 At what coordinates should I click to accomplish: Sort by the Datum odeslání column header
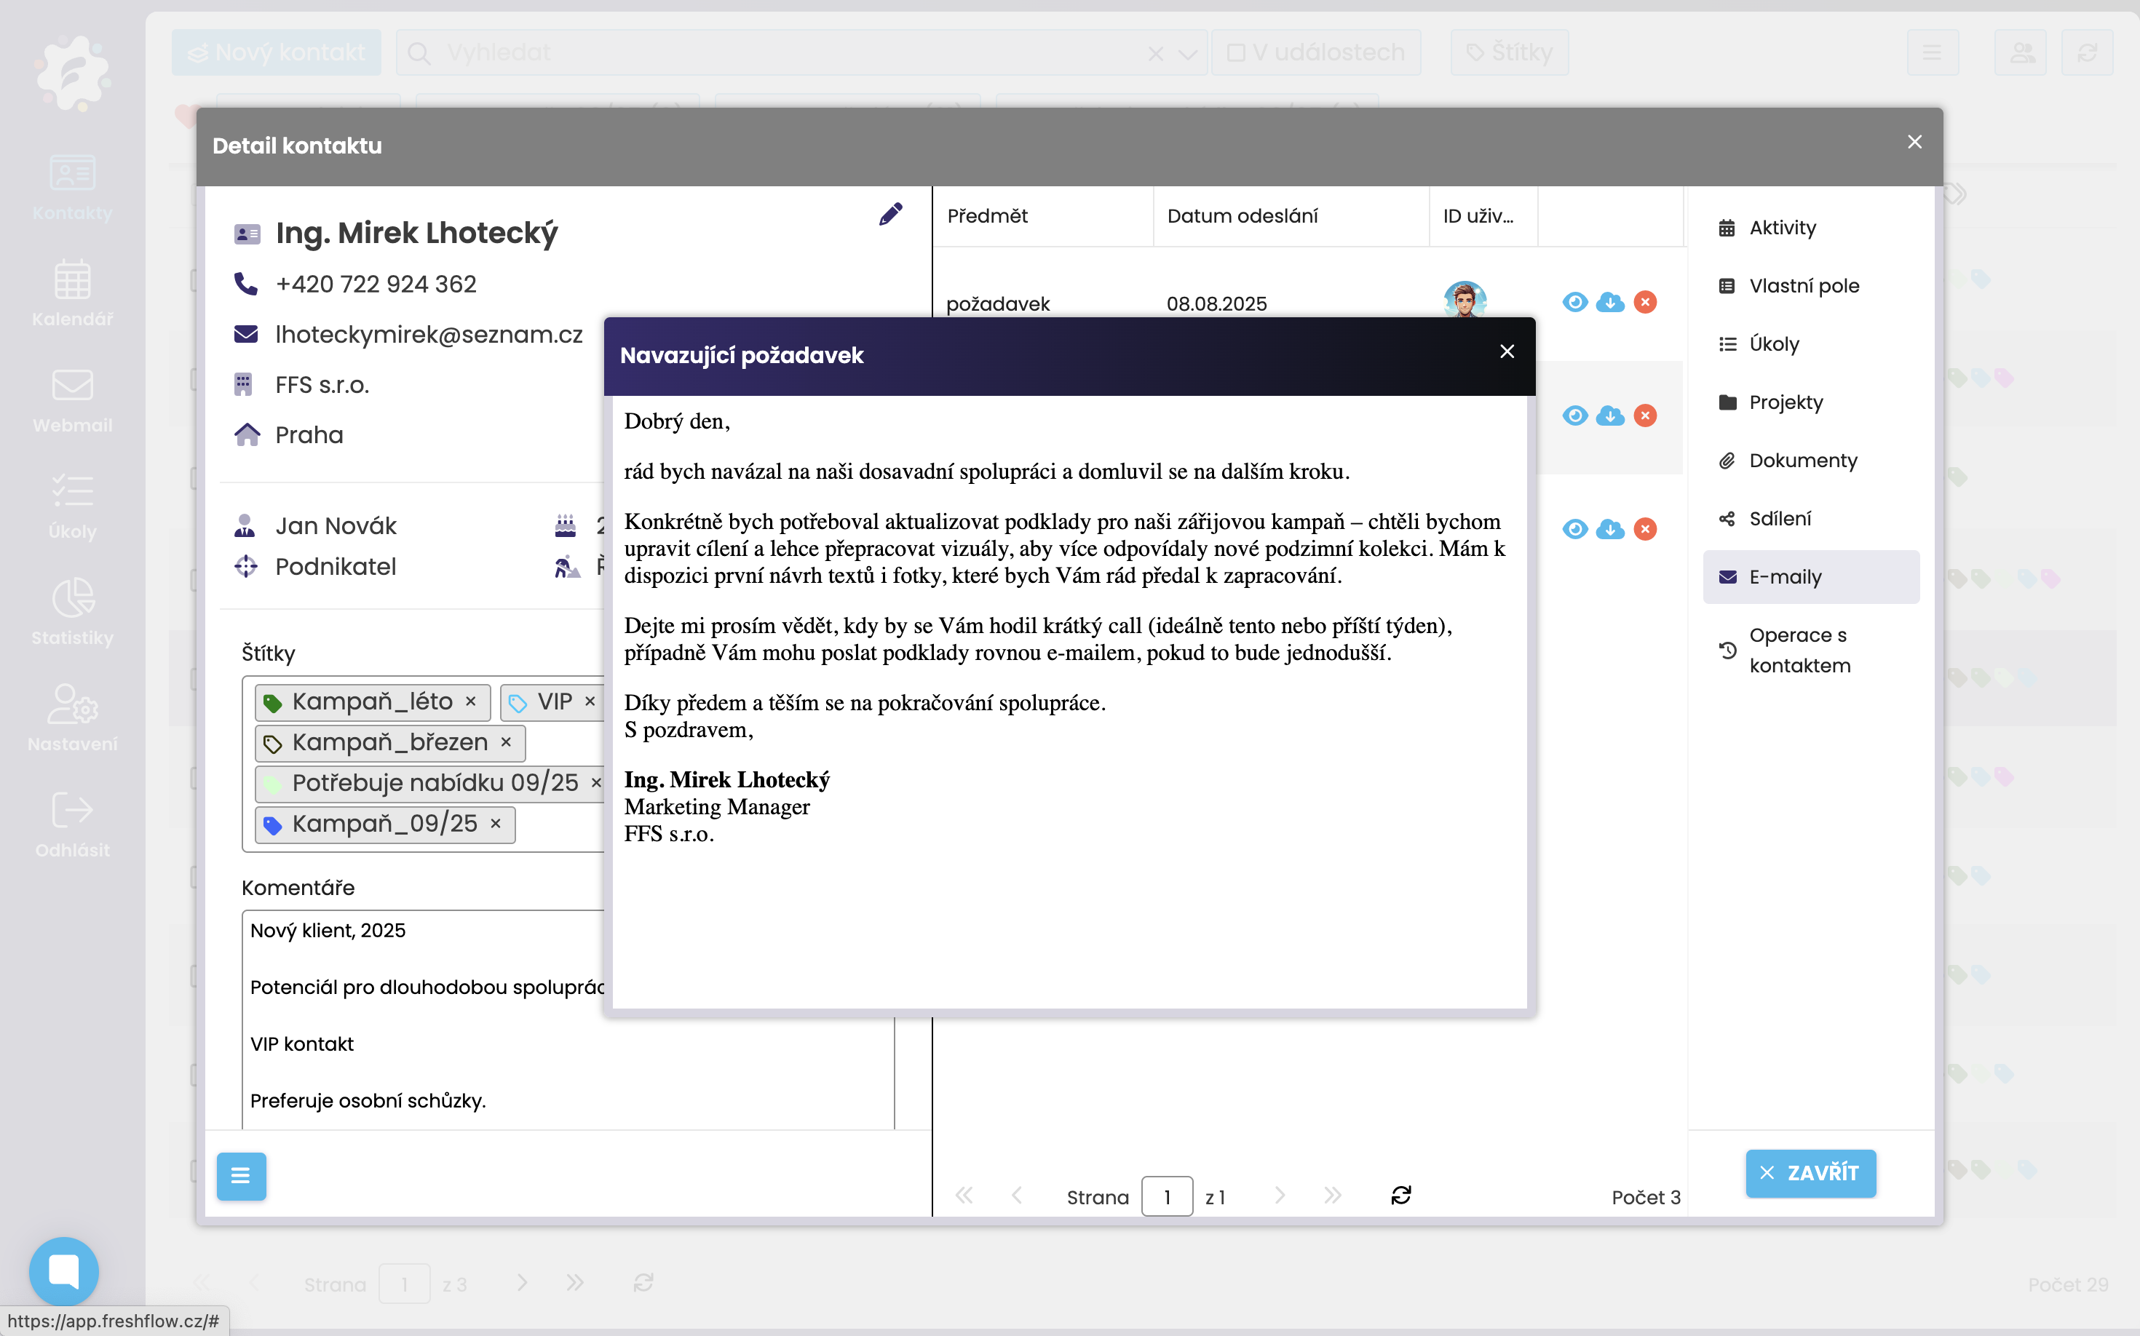pyautogui.click(x=1241, y=215)
